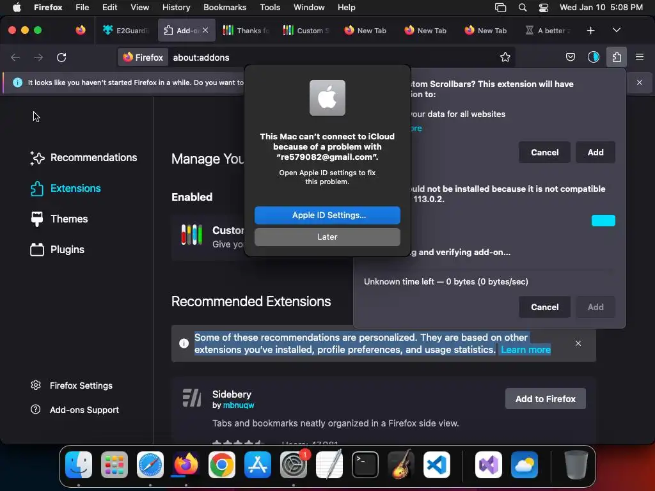Open Firefox hamburger application menu
Viewport: 655px width, 491px height.
click(x=640, y=57)
